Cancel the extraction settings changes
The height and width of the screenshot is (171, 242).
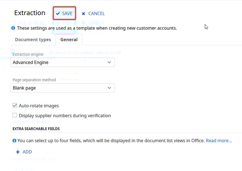point(93,14)
